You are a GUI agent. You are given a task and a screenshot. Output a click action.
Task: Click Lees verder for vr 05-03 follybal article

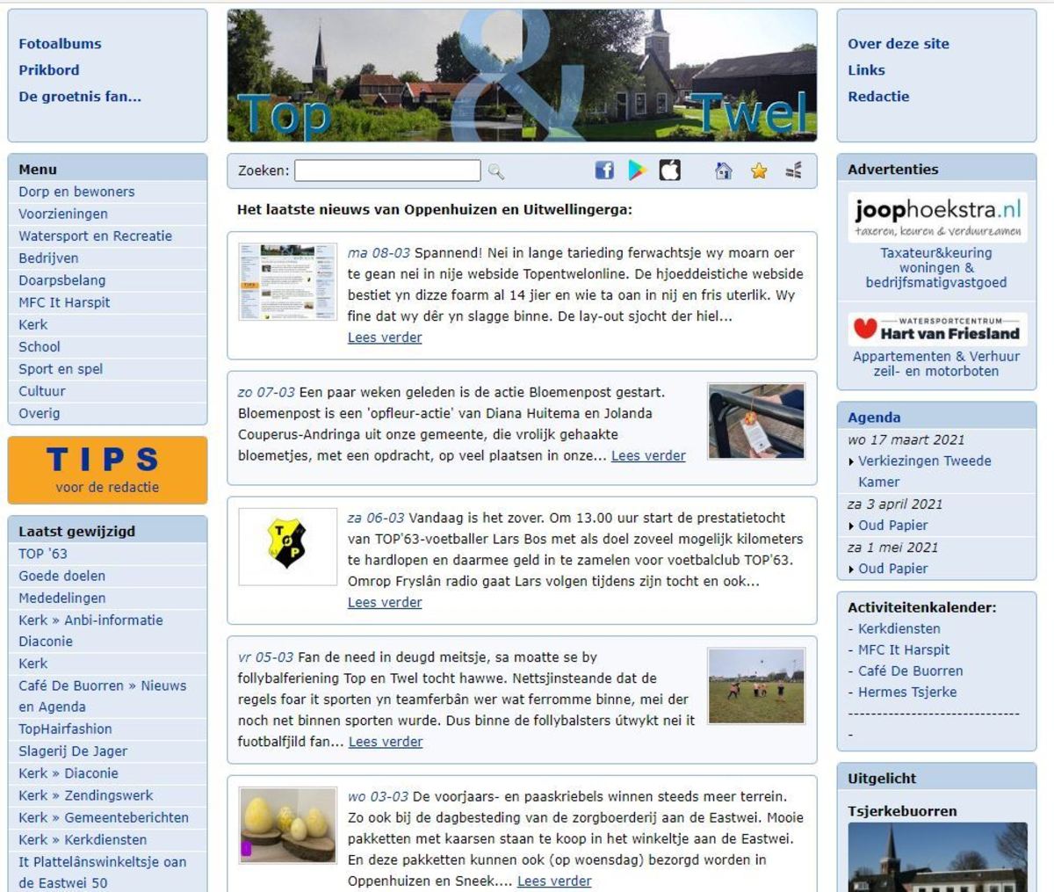pyautogui.click(x=386, y=742)
